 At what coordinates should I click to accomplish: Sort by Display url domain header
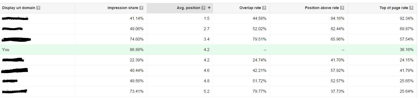click(19, 8)
